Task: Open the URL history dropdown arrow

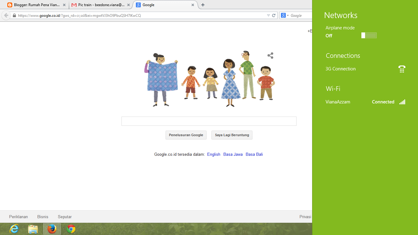Action: (x=268, y=15)
